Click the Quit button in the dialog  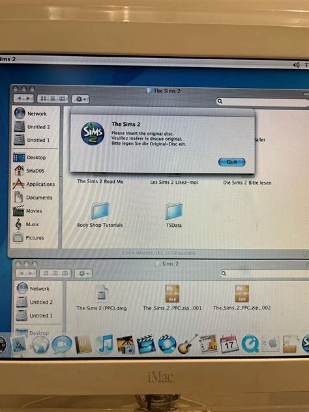click(231, 162)
